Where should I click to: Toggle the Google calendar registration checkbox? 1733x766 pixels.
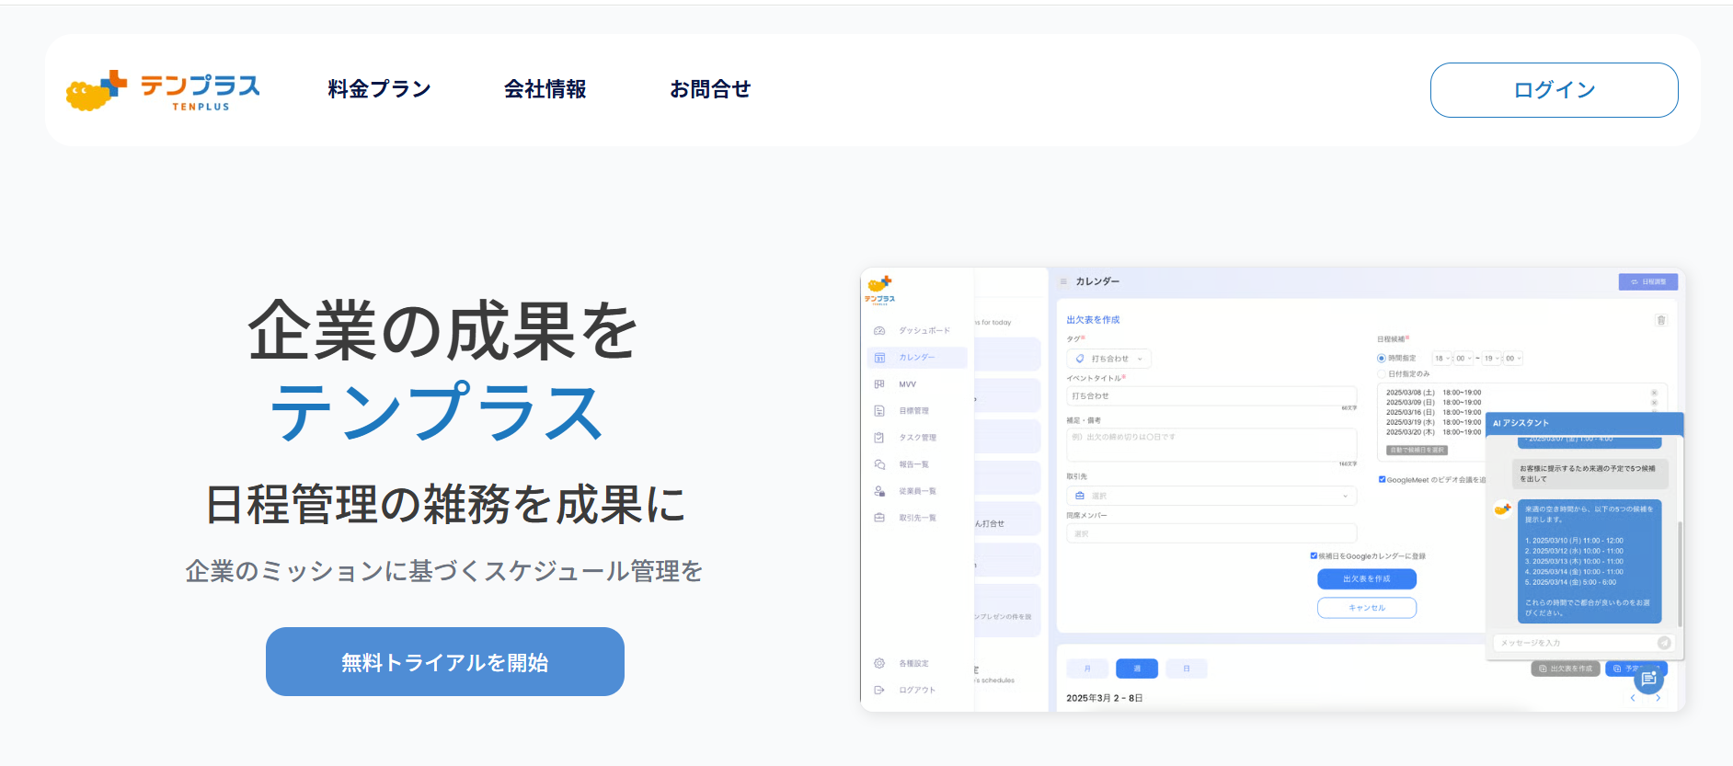coord(1314,555)
